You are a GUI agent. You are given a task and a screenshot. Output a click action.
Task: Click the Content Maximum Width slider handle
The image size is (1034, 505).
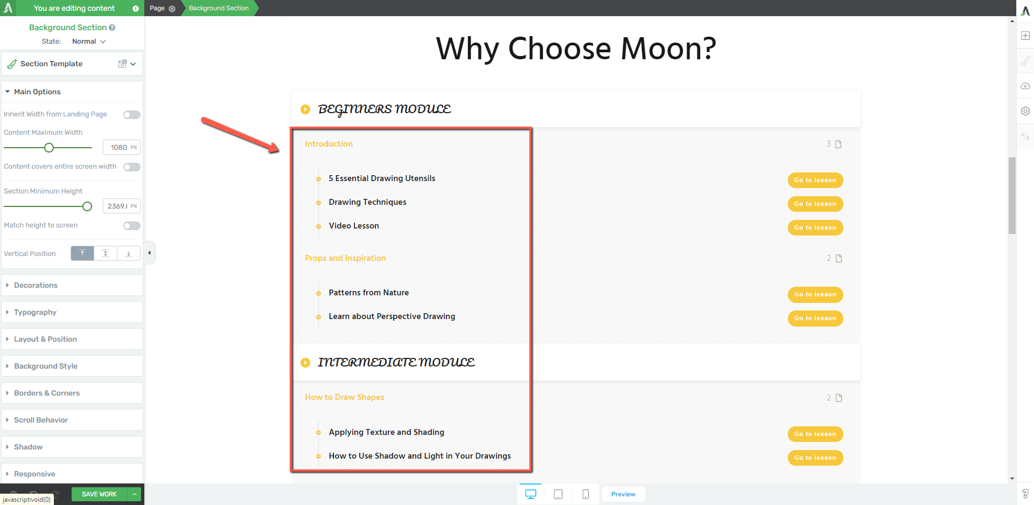coord(49,148)
